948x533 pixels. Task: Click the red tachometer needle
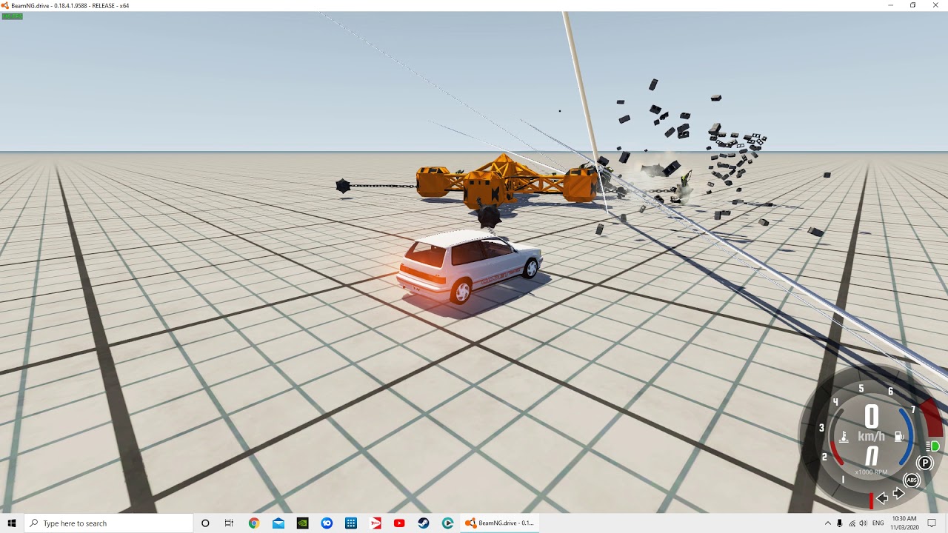pyautogui.click(x=871, y=500)
